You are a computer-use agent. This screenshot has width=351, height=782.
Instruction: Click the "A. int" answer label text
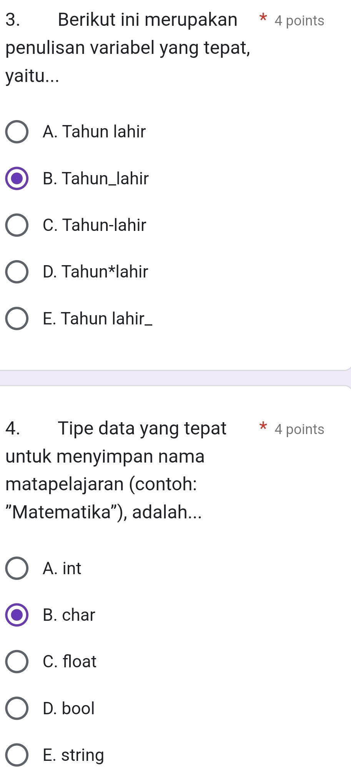pyautogui.click(x=62, y=568)
